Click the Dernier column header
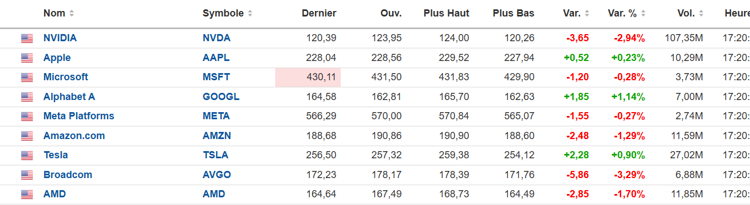Image resolution: width=750 pixels, height=205 pixels. pos(319,13)
